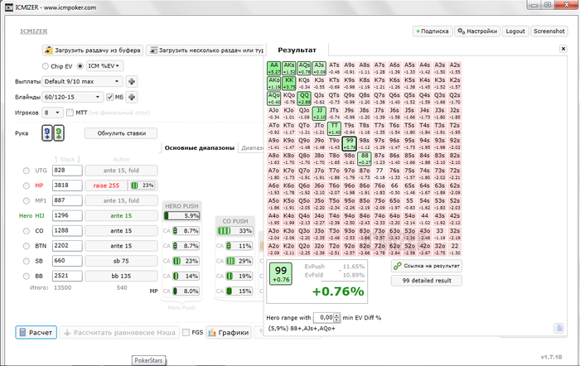The height and width of the screenshot is (366, 580).
Task: Click Рассчитать равновесие Нэша button
Action: pyautogui.click(x=119, y=332)
